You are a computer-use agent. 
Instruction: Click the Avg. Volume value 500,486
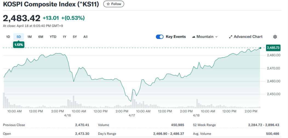point(272,134)
